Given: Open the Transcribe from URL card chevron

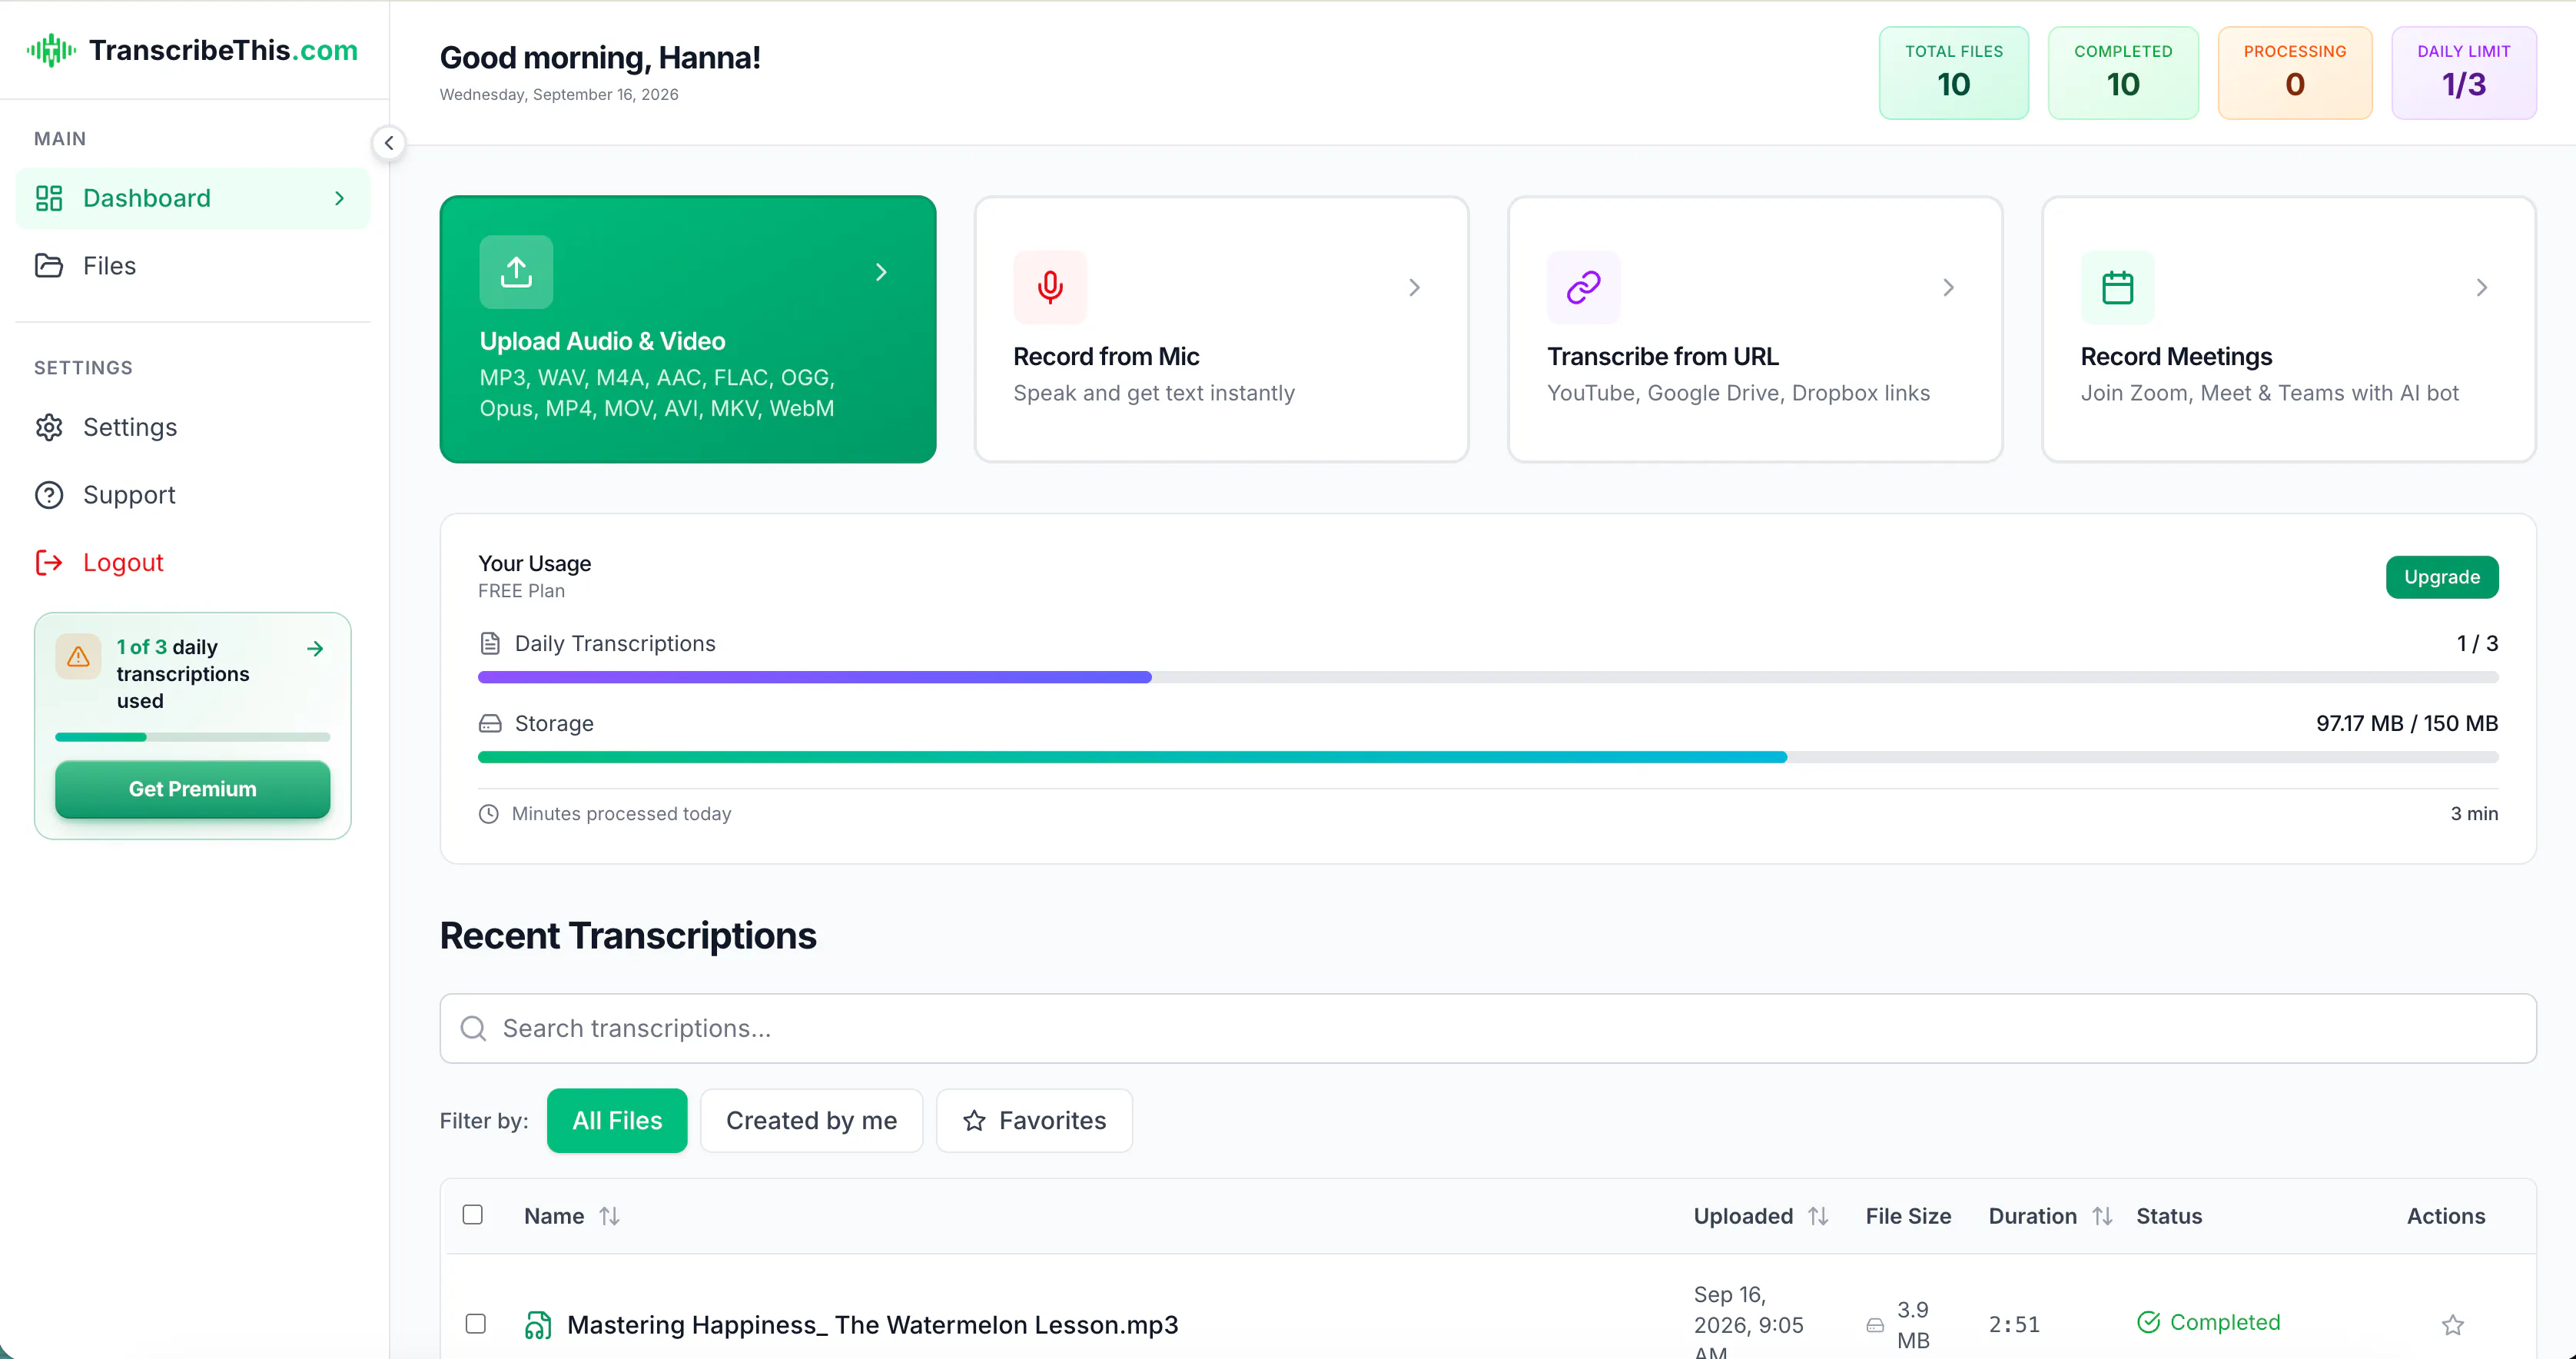Looking at the screenshot, I should pos(1948,288).
